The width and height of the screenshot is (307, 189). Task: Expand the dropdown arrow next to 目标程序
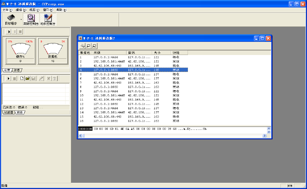pos(21,19)
